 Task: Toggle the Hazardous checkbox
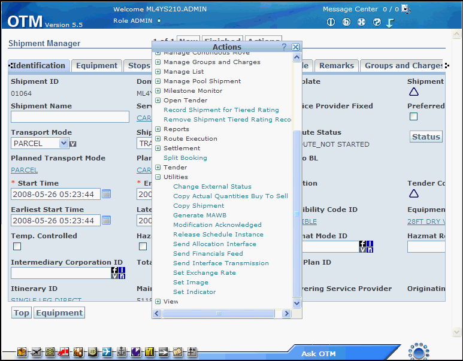click(143, 246)
